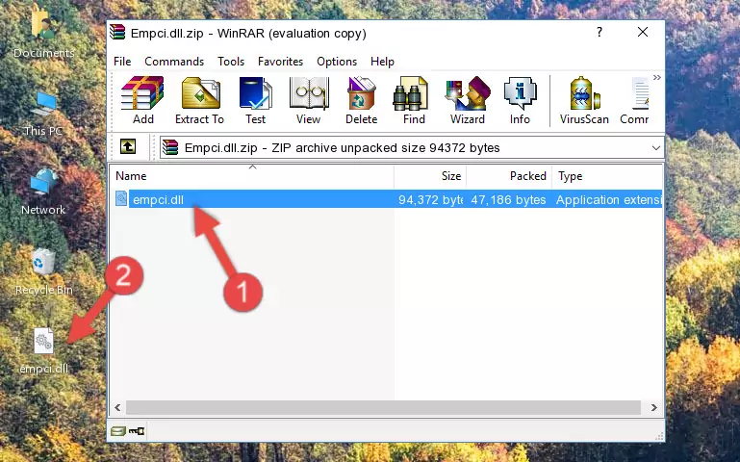Go up one folder level
The image size is (740, 462).
(x=128, y=146)
